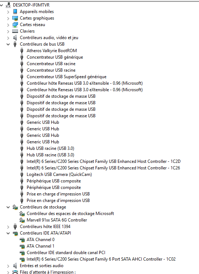
Task: Click the Cartes réseau network icon
Action: tap(15, 25)
